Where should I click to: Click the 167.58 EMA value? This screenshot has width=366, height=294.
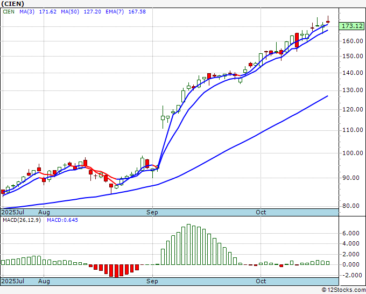click(x=137, y=12)
